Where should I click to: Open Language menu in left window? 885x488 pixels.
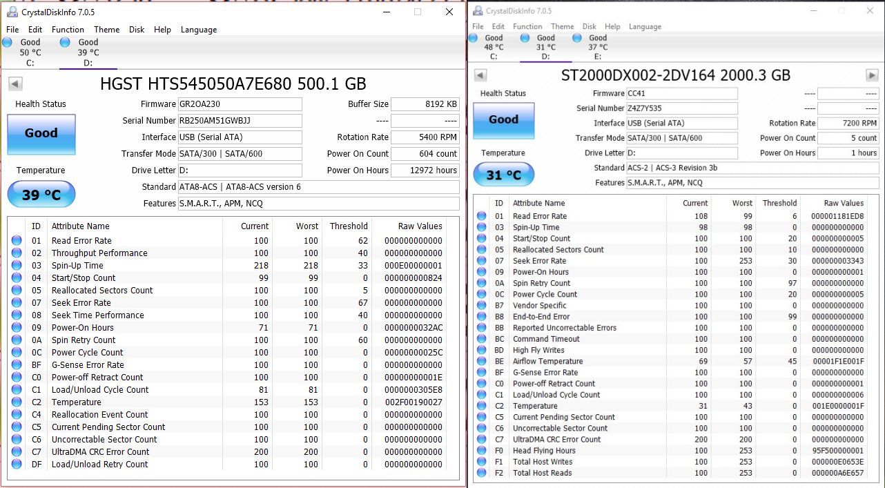pyautogui.click(x=199, y=30)
